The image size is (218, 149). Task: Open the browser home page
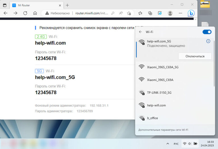pyautogui.click(x=35, y=13)
